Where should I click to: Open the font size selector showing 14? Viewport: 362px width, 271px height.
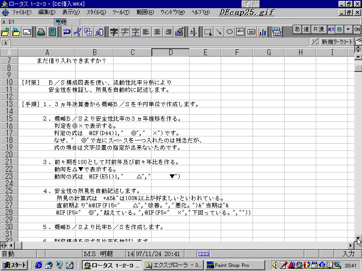(130, 254)
